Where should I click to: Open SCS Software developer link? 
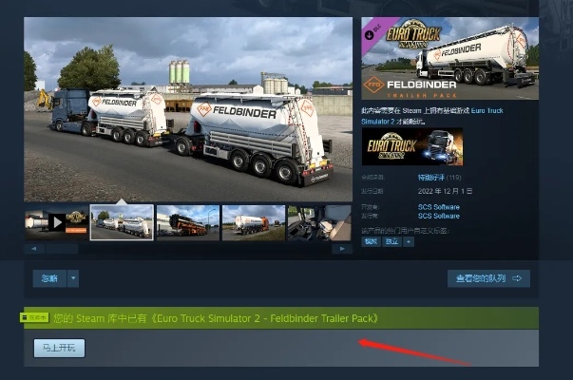coord(438,207)
